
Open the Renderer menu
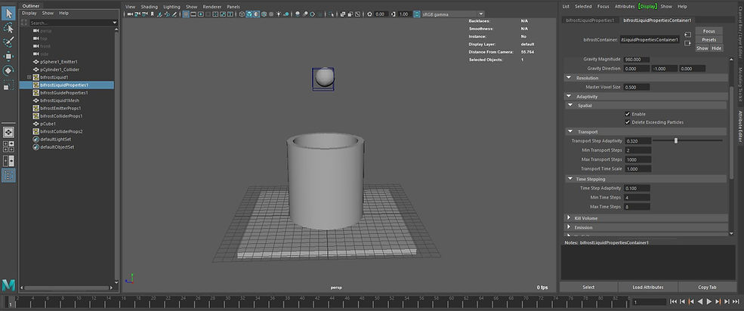(211, 7)
